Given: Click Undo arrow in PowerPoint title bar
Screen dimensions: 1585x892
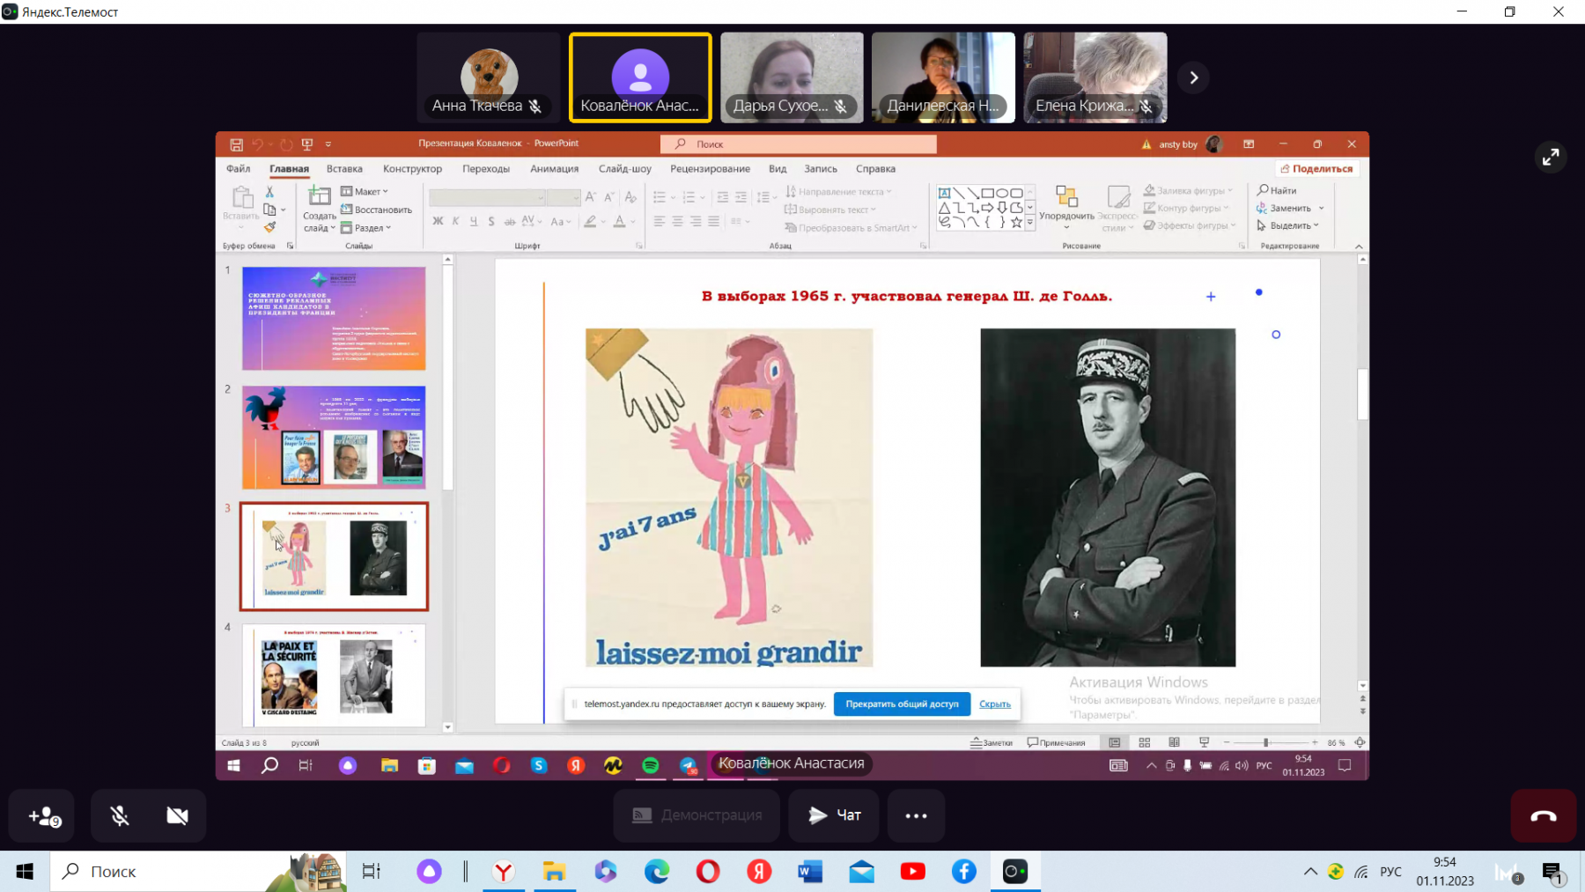Looking at the screenshot, I should (257, 144).
